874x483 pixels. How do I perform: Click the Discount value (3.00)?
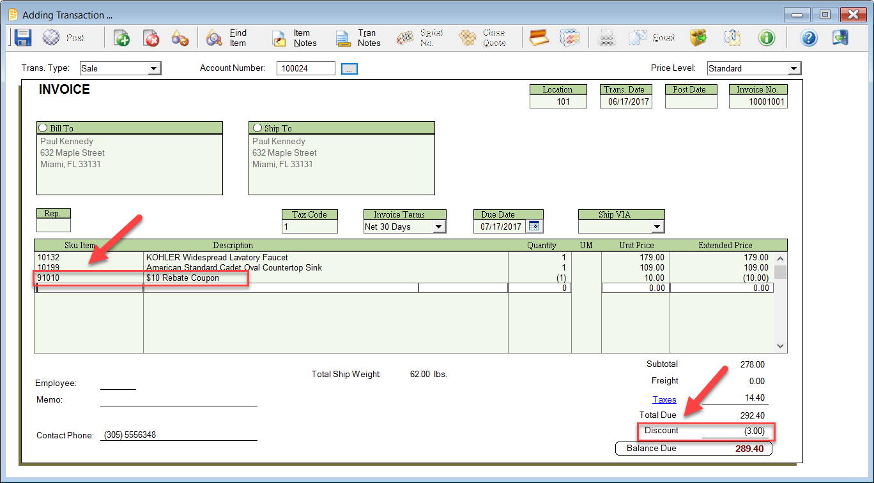(754, 431)
